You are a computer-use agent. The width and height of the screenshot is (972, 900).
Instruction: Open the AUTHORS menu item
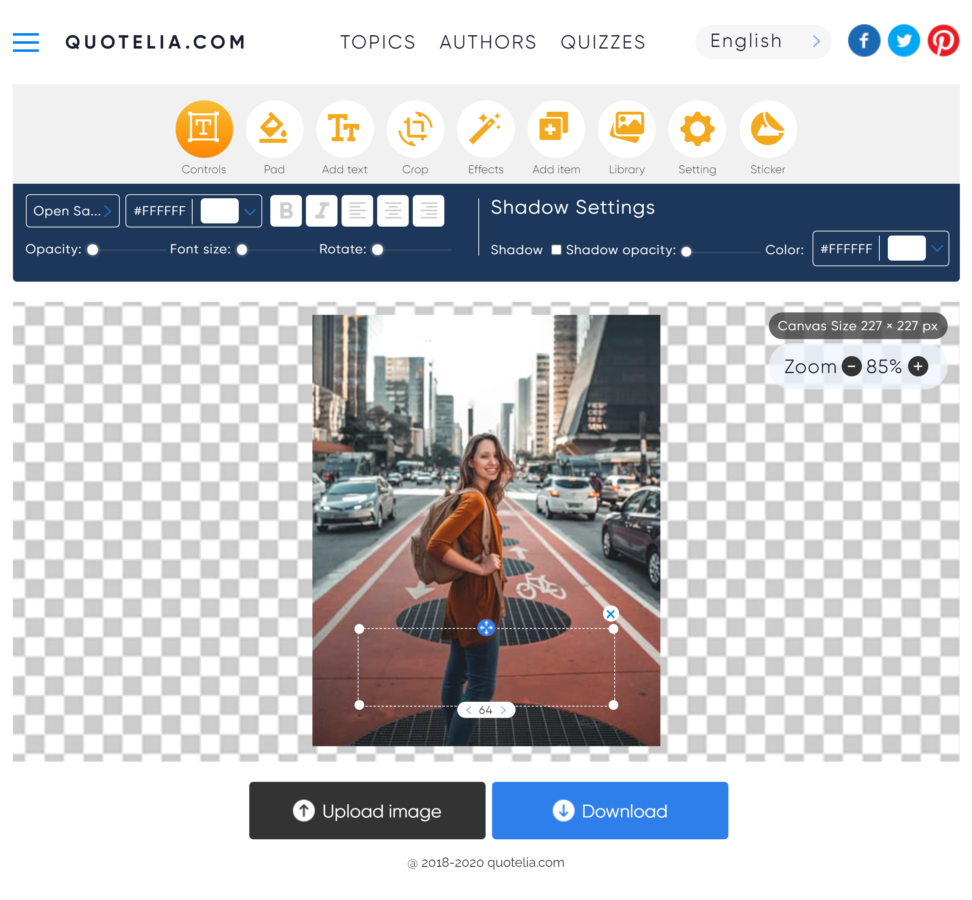[x=488, y=42]
